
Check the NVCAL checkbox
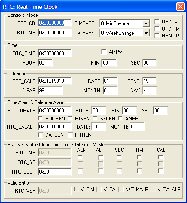click(99, 190)
